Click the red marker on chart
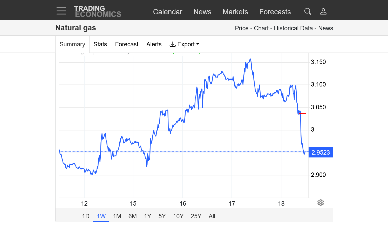This screenshot has height=231, width=388. 302,114
